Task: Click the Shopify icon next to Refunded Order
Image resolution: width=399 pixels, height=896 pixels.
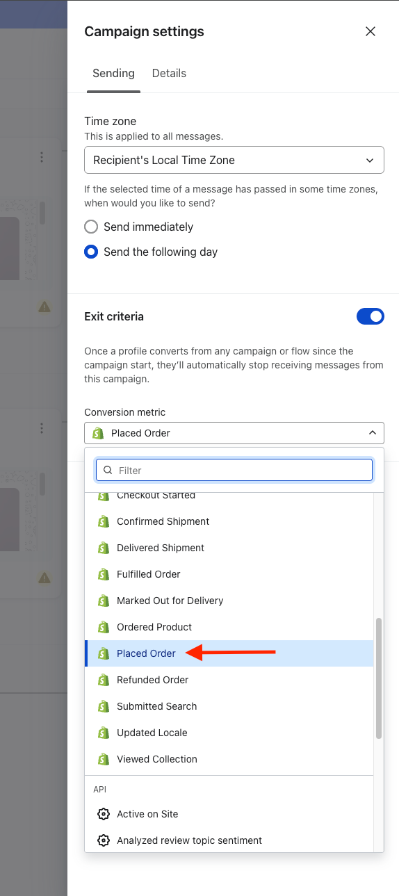Action: coord(104,680)
